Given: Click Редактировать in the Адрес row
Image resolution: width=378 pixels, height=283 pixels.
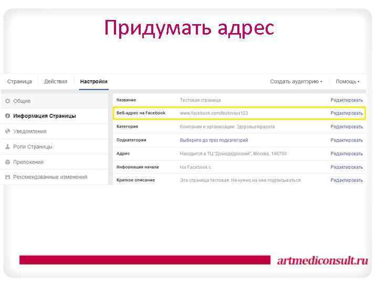Looking at the screenshot, I should (x=346, y=154).
